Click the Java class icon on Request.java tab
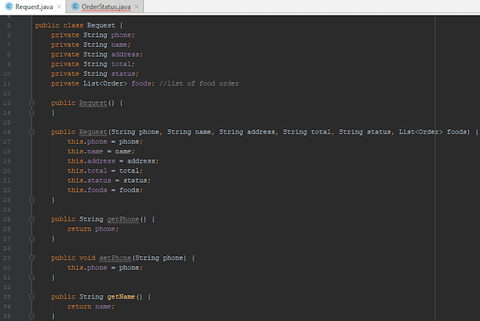The width and height of the screenshot is (480, 321). pos(9,7)
